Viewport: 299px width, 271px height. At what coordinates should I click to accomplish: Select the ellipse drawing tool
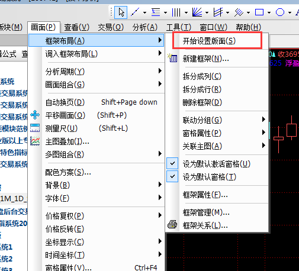point(280,12)
